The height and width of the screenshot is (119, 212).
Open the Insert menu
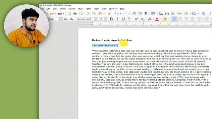tap(63, 9)
